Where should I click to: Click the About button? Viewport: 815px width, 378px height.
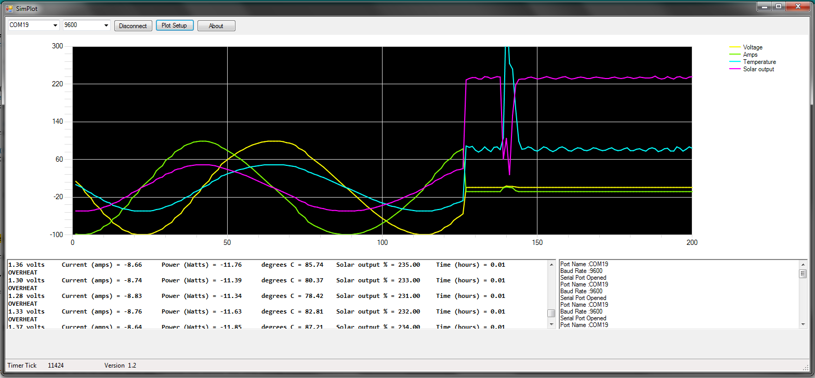click(x=216, y=26)
